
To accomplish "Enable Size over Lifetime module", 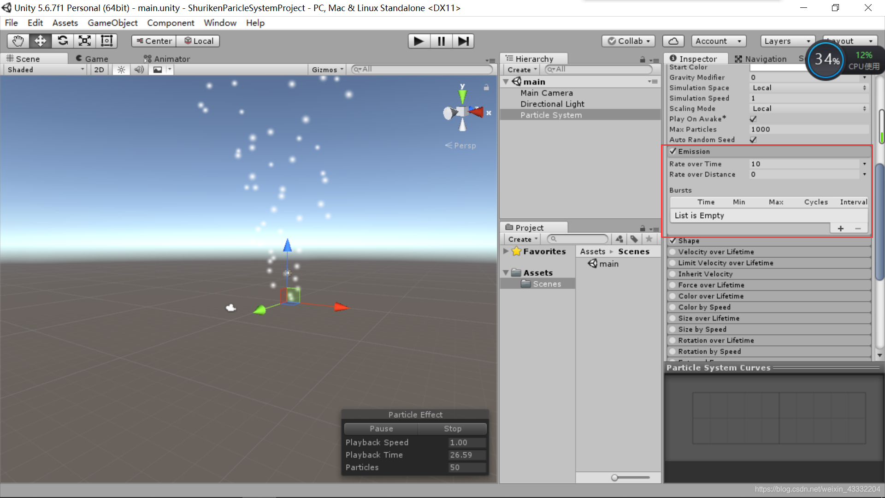I will (673, 318).
